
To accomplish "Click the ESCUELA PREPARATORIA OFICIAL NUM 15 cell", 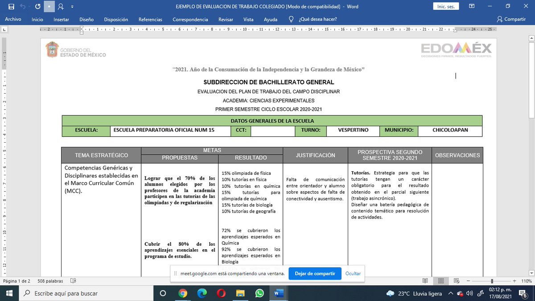I will point(170,130).
